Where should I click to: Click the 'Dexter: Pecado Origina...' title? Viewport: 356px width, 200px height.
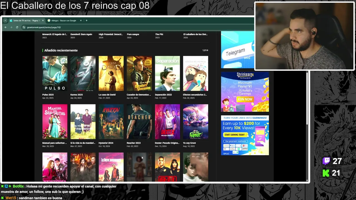pyautogui.click(x=167, y=143)
